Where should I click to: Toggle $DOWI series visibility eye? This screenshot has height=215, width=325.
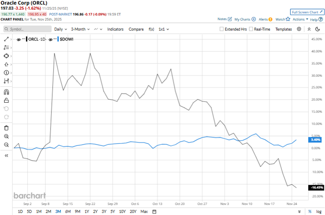(x=51, y=39)
